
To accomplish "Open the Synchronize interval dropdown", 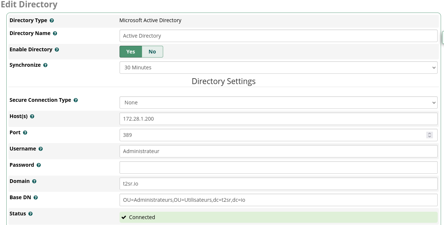I will [279, 67].
